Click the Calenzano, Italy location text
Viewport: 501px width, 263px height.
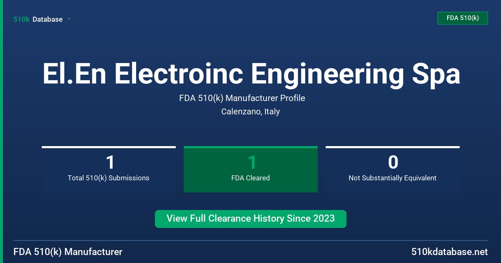250,111
